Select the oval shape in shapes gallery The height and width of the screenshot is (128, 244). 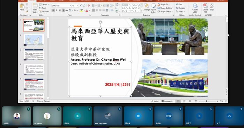[x=138, y=5]
